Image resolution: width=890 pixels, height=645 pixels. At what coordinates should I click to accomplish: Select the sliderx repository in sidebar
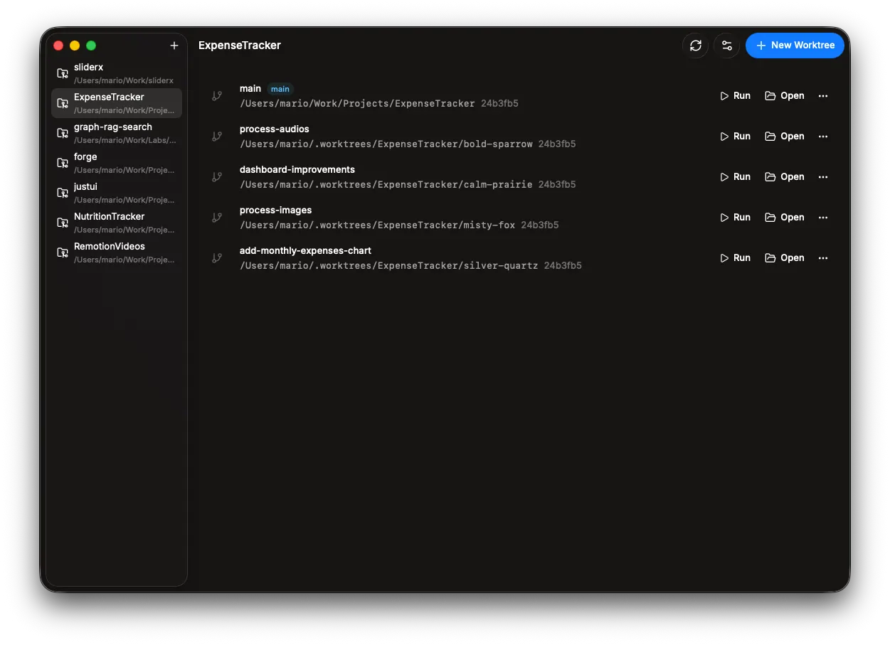tap(117, 73)
